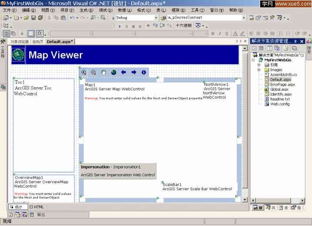Image resolution: width=312 pixels, height=226 pixels.
Task: Click the Toolbox hammer icon in toolbar
Action: [272, 18]
